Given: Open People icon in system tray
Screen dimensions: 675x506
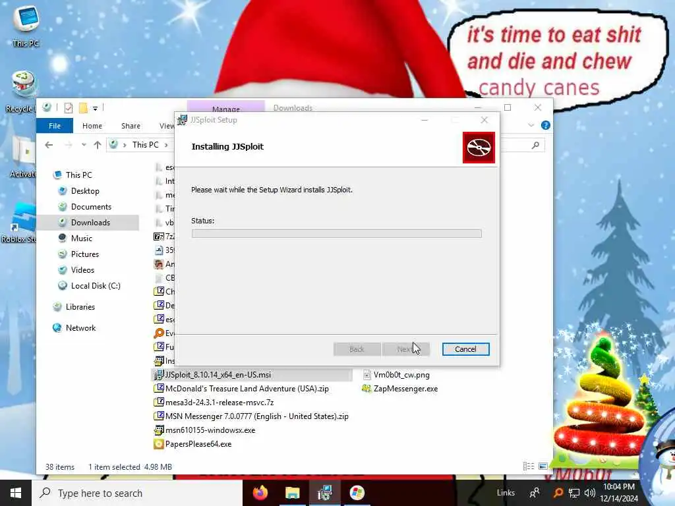Looking at the screenshot, I should (x=535, y=493).
